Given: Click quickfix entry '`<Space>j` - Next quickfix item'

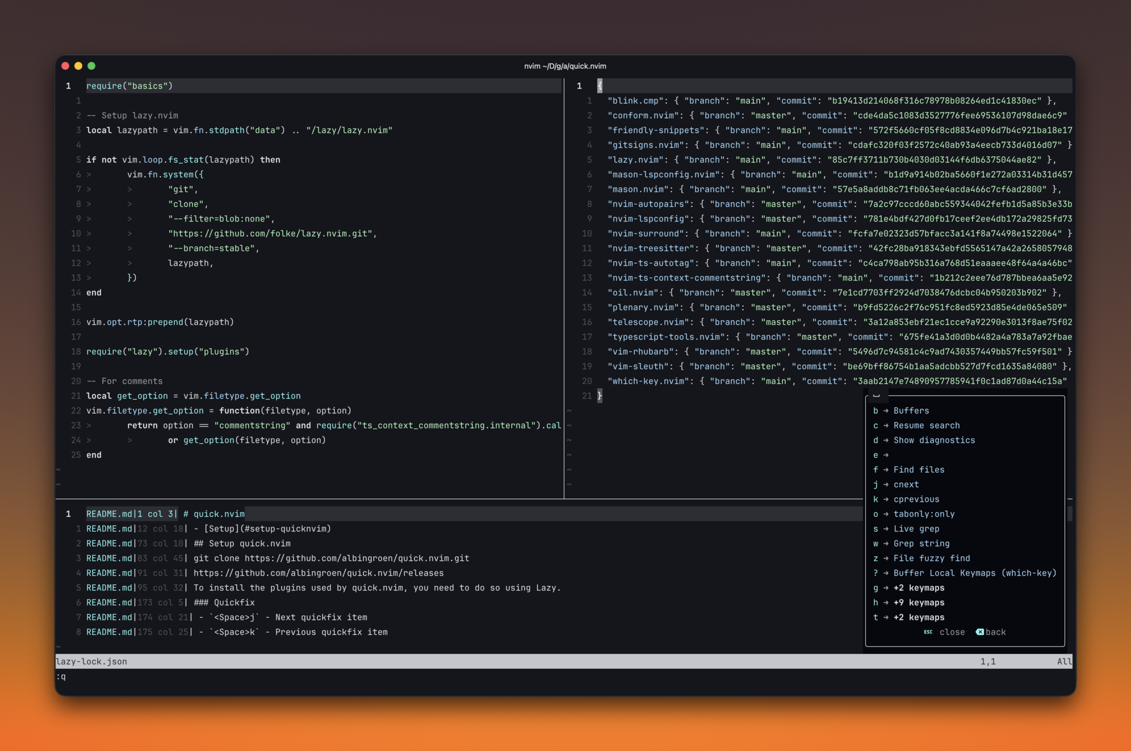Looking at the screenshot, I should [x=227, y=617].
